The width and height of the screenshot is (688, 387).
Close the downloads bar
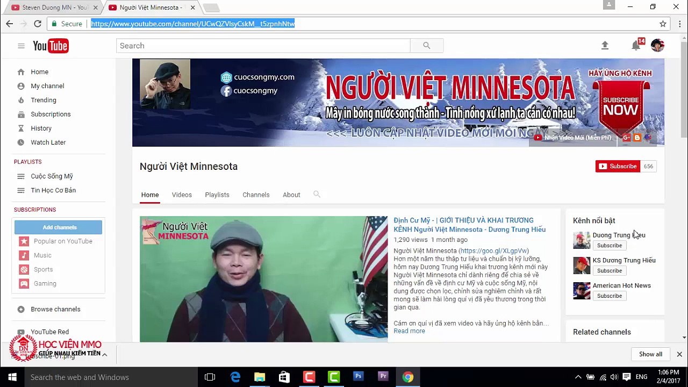click(x=679, y=354)
